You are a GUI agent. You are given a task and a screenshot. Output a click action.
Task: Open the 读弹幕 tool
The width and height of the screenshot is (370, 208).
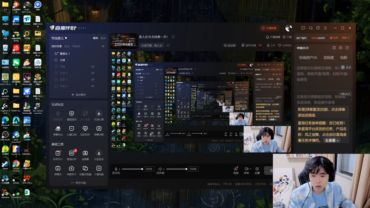coord(85,155)
